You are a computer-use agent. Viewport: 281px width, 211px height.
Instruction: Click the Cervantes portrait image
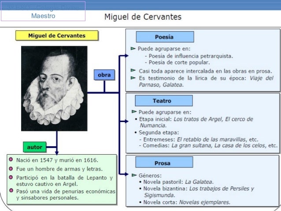pyautogui.click(x=54, y=89)
